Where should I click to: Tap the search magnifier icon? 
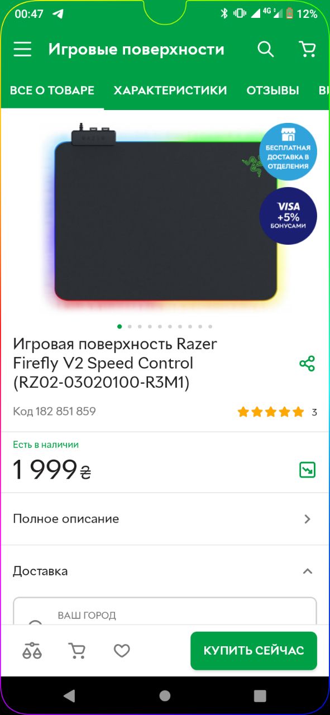click(x=265, y=49)
